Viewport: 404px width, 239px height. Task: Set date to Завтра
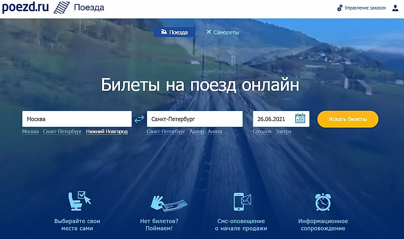tap(283, 132)
